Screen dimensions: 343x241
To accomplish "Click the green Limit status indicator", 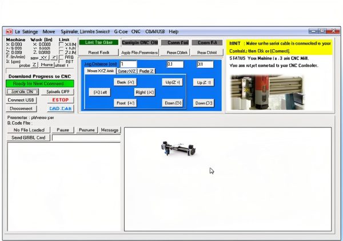I will coord(99,42).
